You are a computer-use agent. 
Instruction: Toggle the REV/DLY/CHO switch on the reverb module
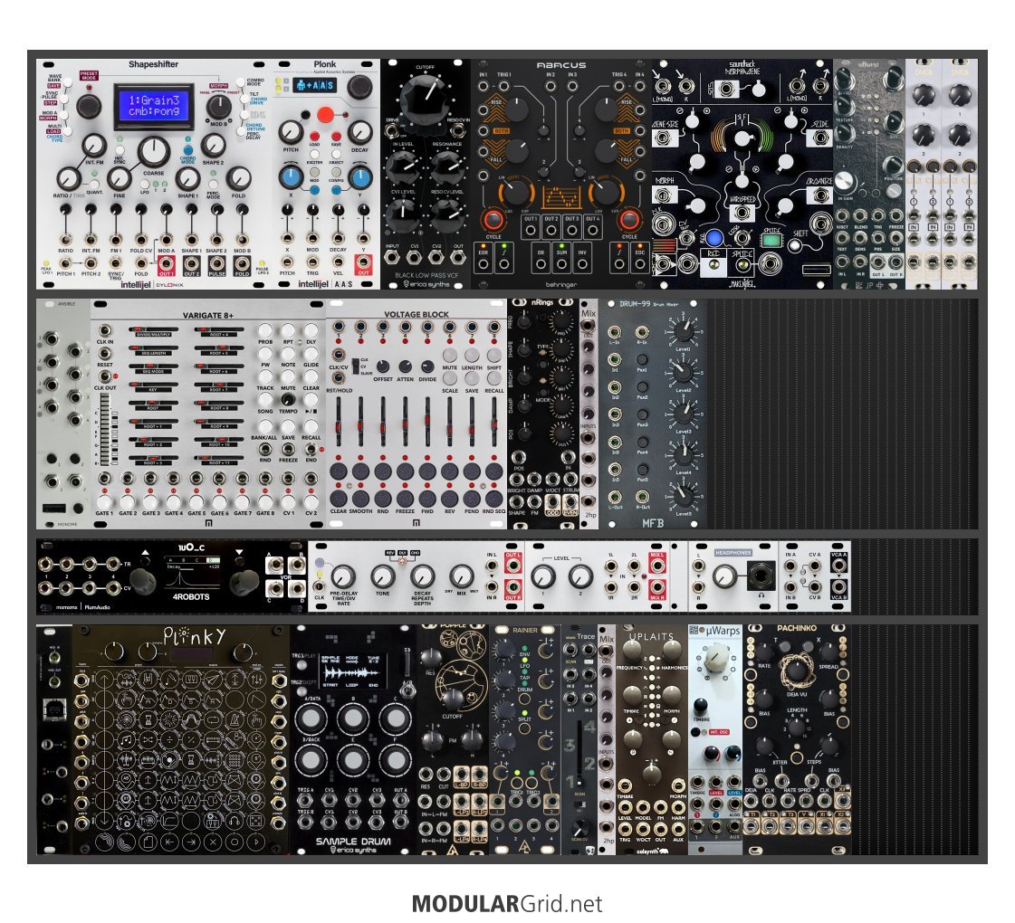tap(403, 562)
